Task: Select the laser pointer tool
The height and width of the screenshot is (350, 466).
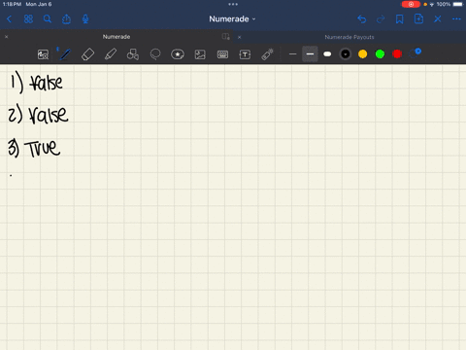Action: (x=267, y=54)
